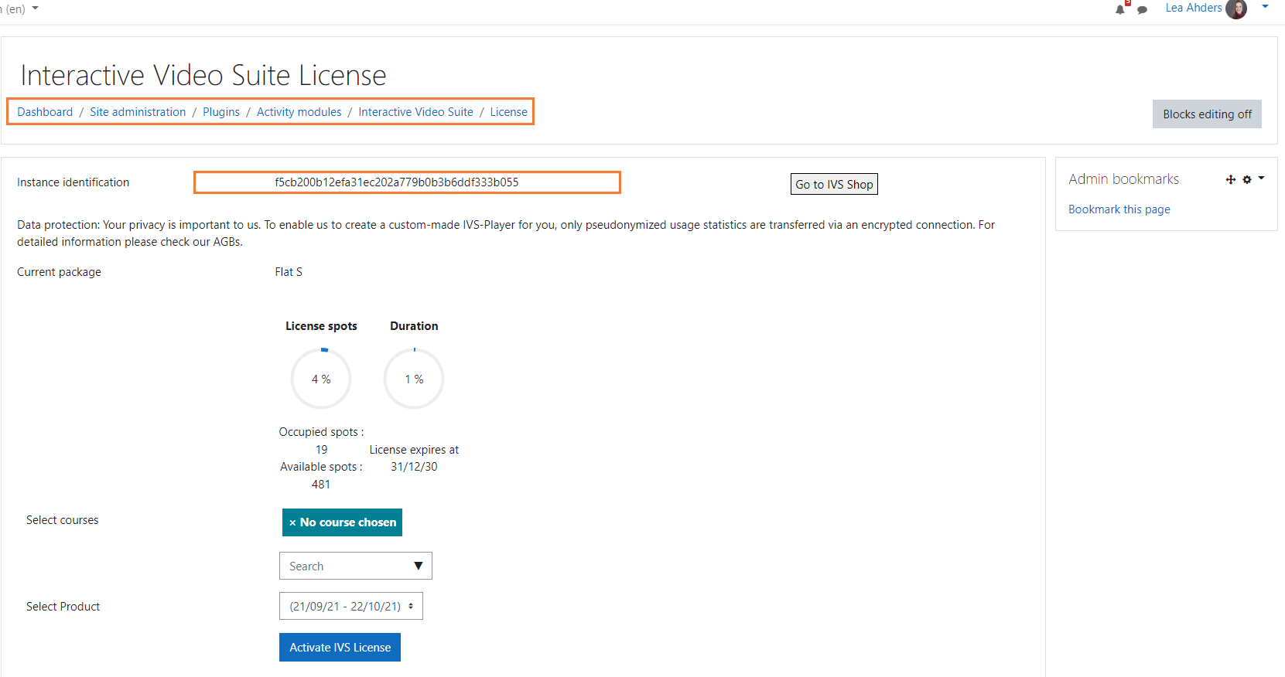
Task: Open Site administration breadcrumb link
Action: click(x=138, y=112)
